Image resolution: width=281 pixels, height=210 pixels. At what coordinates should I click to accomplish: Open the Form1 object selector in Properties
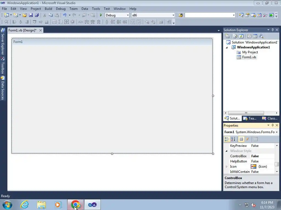[x=277, y=132]
